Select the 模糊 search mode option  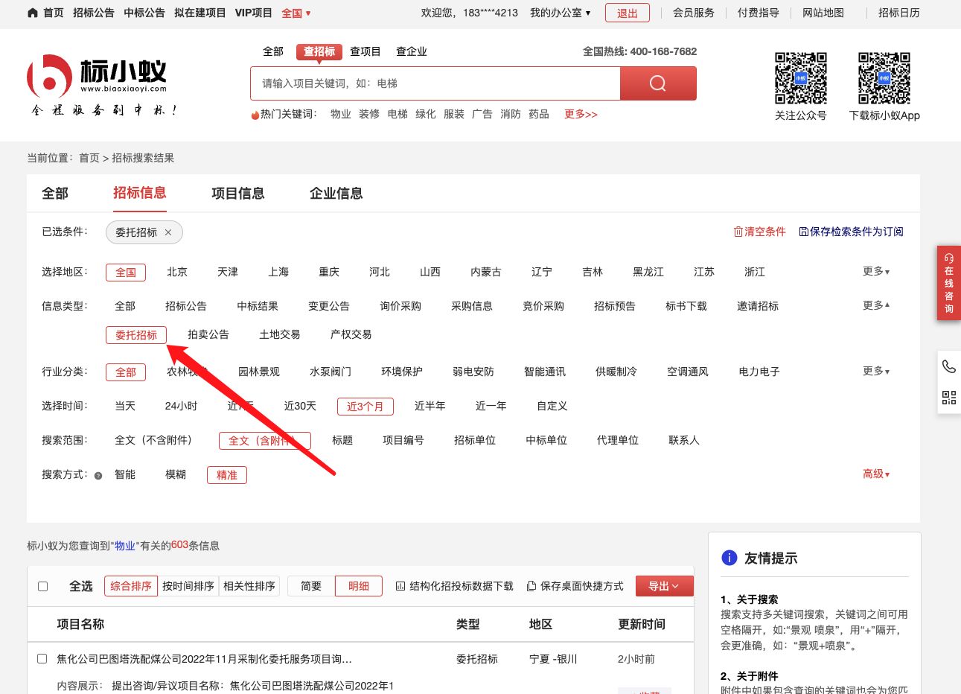pyautogui.click(x=176, y=474)
